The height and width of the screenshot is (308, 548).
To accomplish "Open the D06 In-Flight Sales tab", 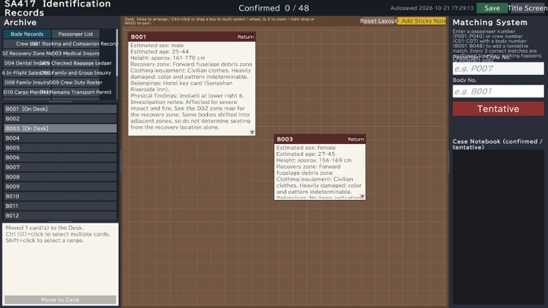I will (27, 73).
